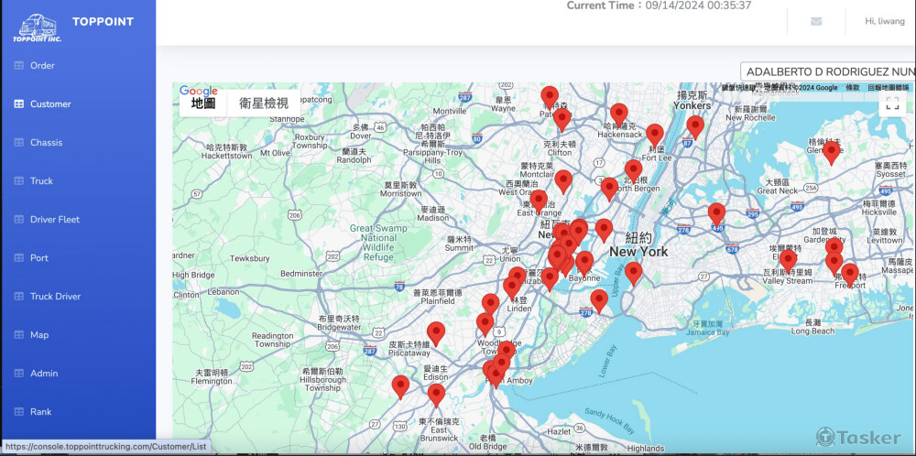The image size is (916, 456).
Task: Click the TOPPOINT brand title
Action: pos(103,22)
